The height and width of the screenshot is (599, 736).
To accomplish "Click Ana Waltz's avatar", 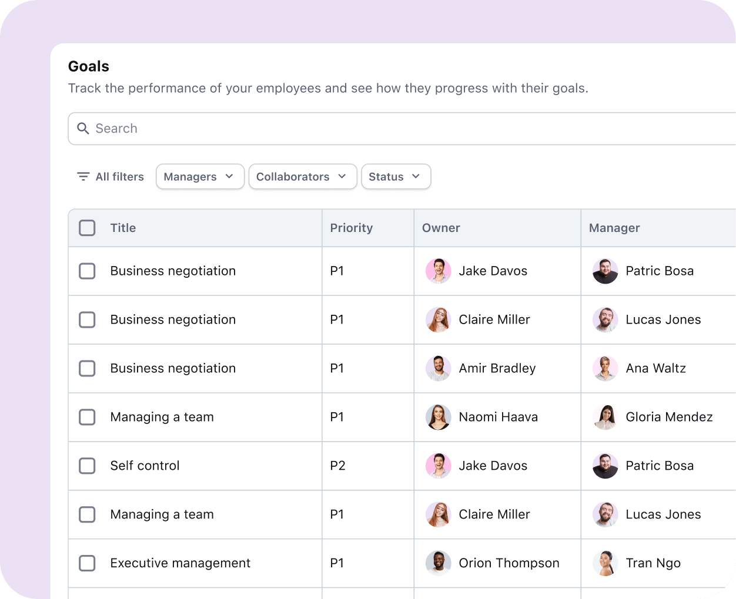I will (605, 369).
